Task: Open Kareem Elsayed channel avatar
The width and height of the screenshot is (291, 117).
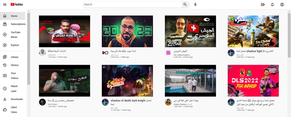Action: tap(168, 102)
